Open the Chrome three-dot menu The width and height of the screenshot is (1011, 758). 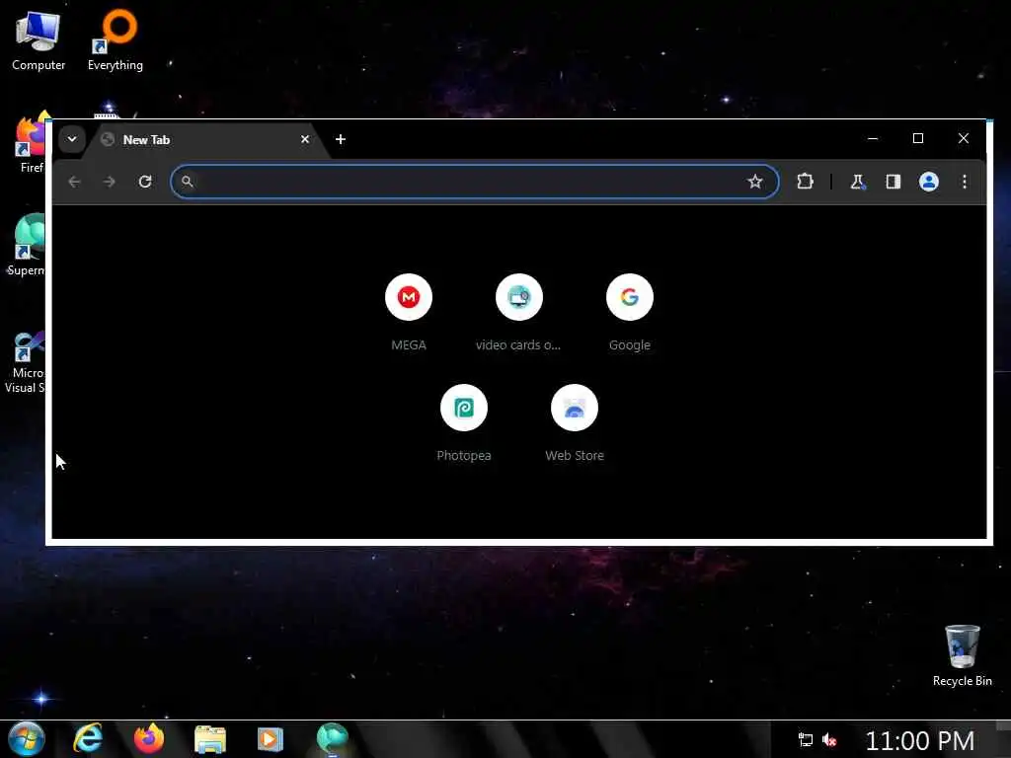(964, 182)
